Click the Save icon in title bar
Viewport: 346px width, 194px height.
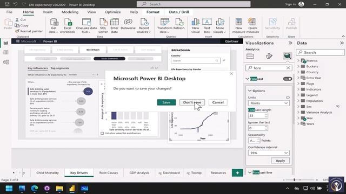click(x=7, y=4)
